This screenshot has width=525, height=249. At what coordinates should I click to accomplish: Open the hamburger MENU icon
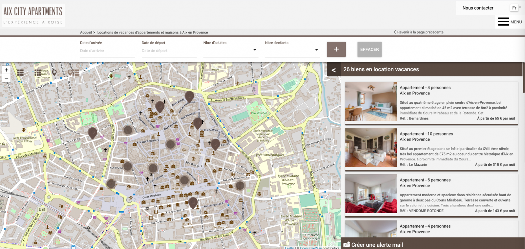503,22
